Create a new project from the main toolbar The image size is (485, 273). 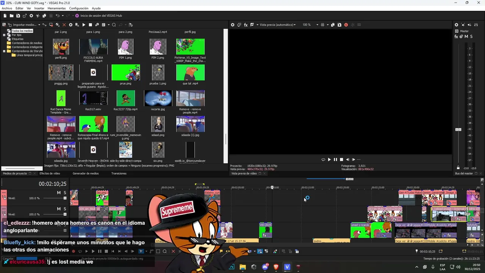pos(5,16)
